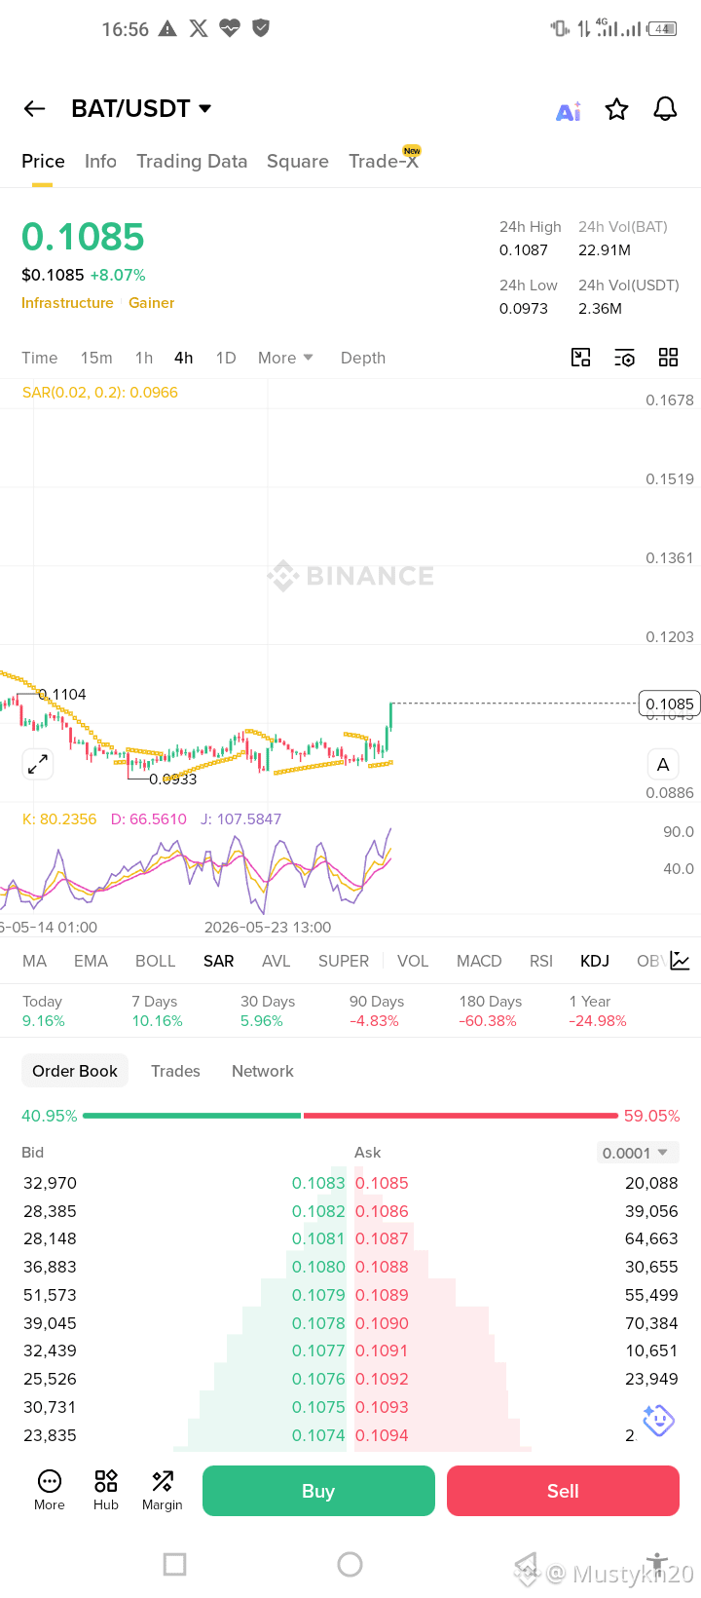Screen dimensions: 701x1598
Task: Toggle the SAR indicator
Action: coord(219,961)
